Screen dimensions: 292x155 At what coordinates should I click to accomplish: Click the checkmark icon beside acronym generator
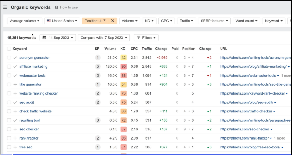coord(15,58)
